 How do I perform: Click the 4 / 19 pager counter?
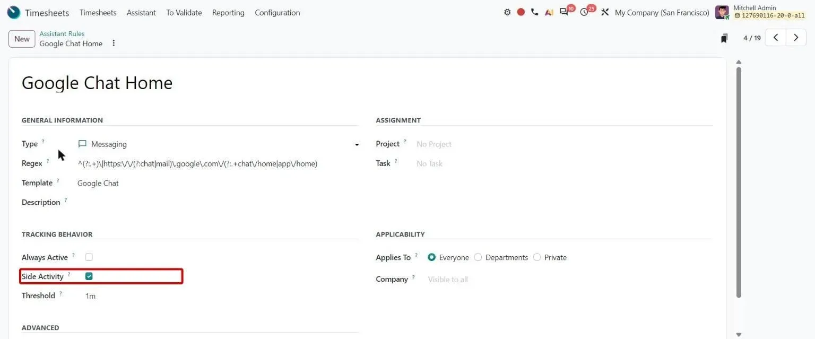tap(752, 38)
